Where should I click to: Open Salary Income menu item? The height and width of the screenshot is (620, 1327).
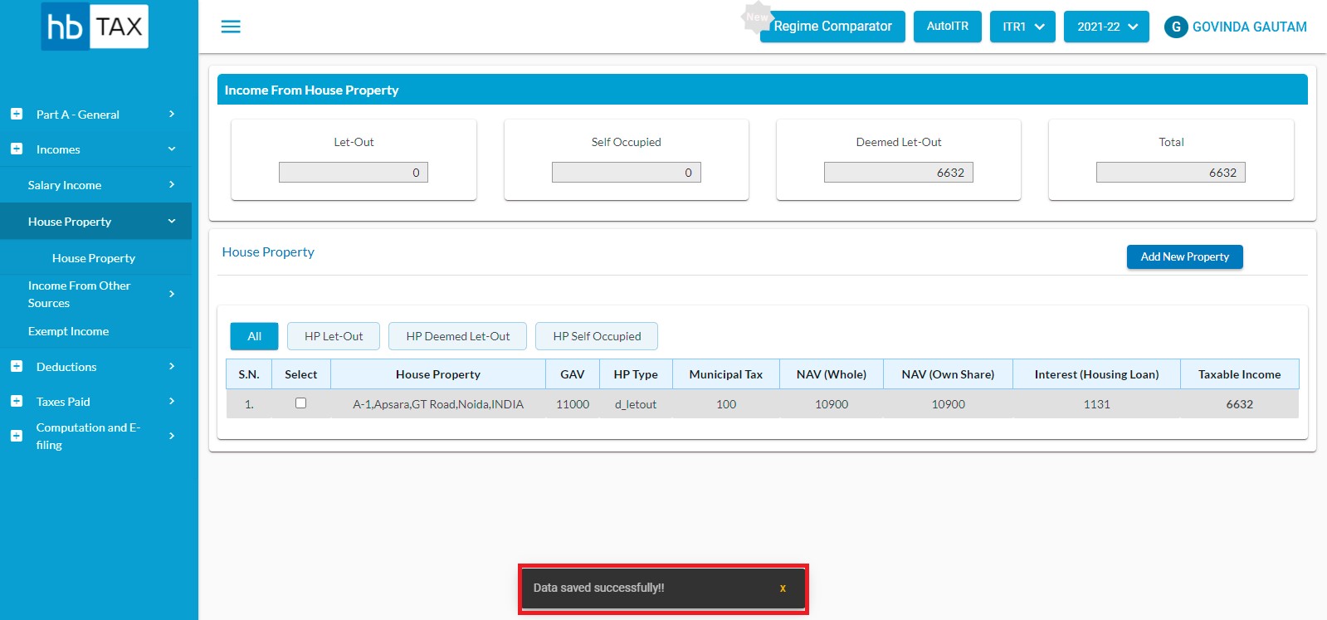[x=65, y=185]
